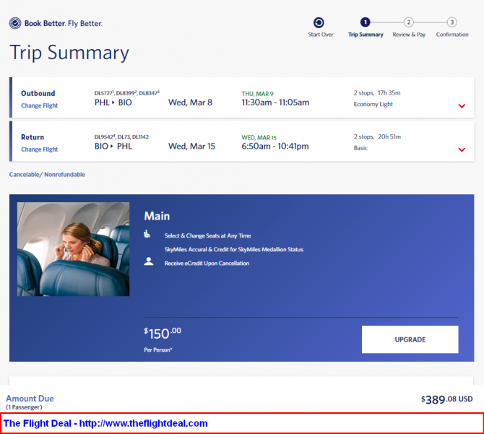Screen dimensions: 484x434
Task: Open the Review & Pay step label
Action: click(x=409, y=35)
